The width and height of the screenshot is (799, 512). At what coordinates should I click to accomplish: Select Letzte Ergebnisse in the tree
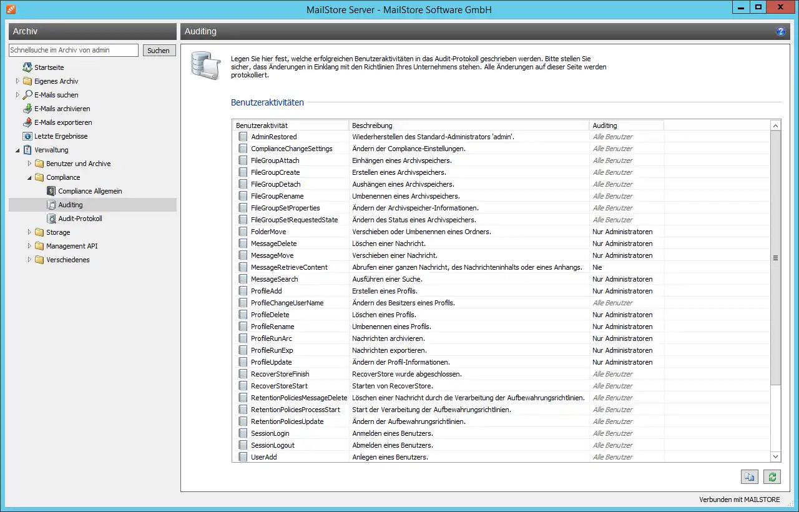(61, 136)
